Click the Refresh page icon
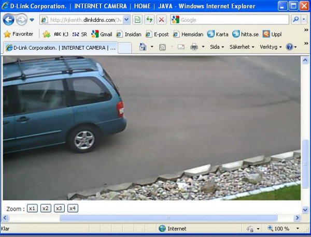The image size is (311, 237). (x=149, y=20)
